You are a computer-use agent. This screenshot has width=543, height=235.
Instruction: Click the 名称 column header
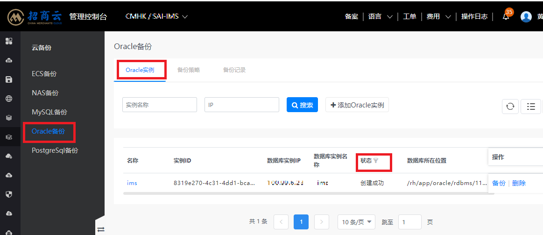point(133,160)
